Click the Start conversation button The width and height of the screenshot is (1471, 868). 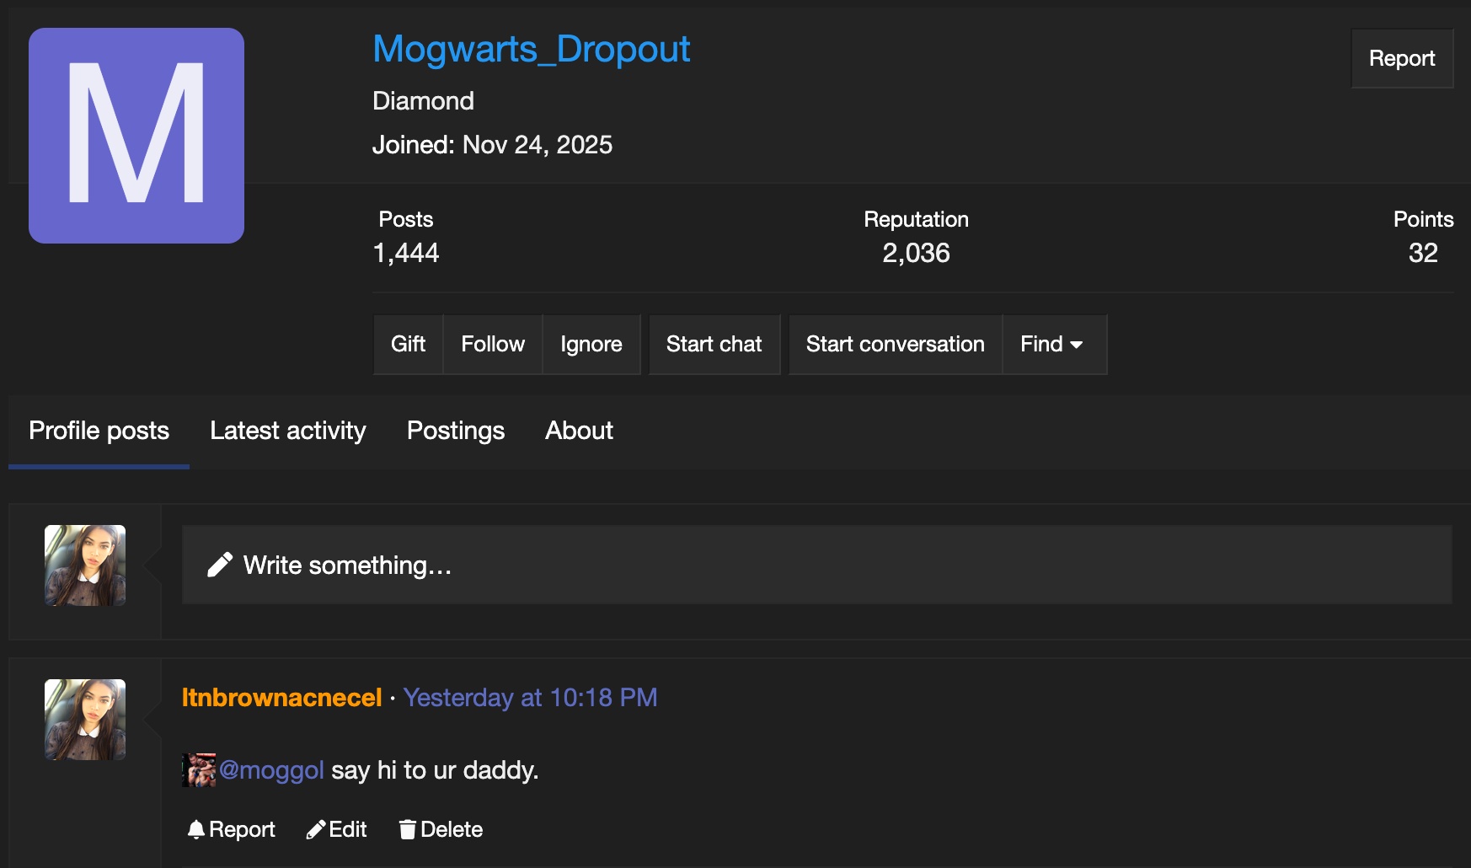click(x=895, y=344)
